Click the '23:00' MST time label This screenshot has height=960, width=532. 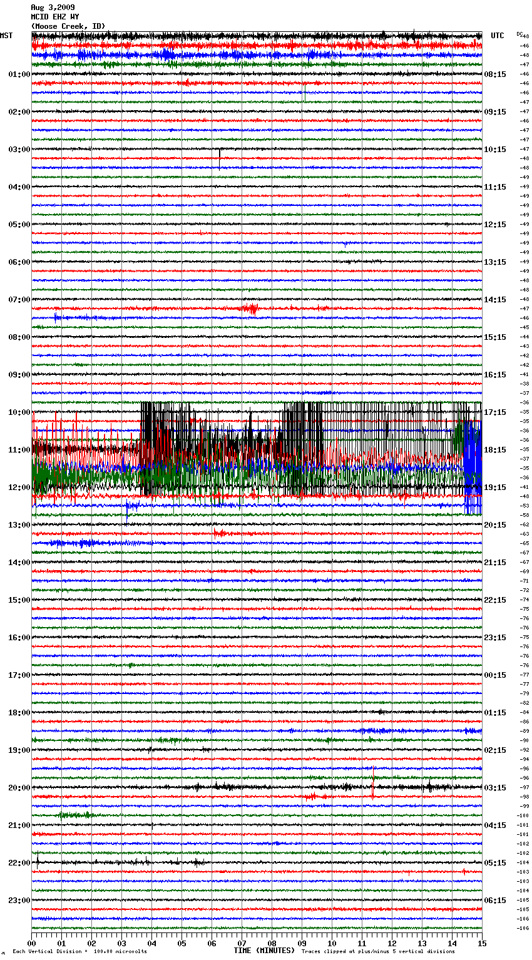[19, 901]
